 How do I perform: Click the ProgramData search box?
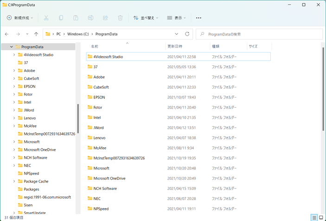tap(259, 34)
